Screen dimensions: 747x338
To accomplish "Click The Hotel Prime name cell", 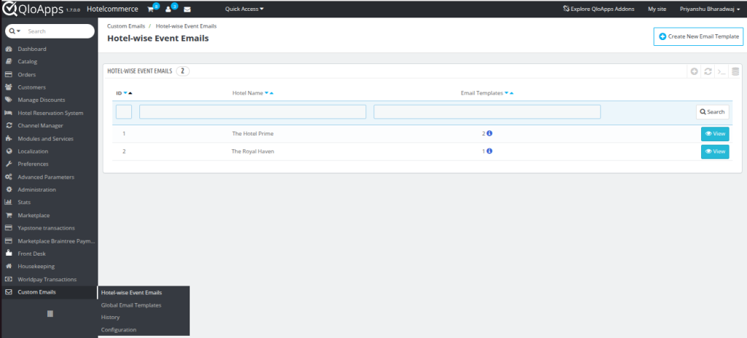I will [x=253, y=134].
